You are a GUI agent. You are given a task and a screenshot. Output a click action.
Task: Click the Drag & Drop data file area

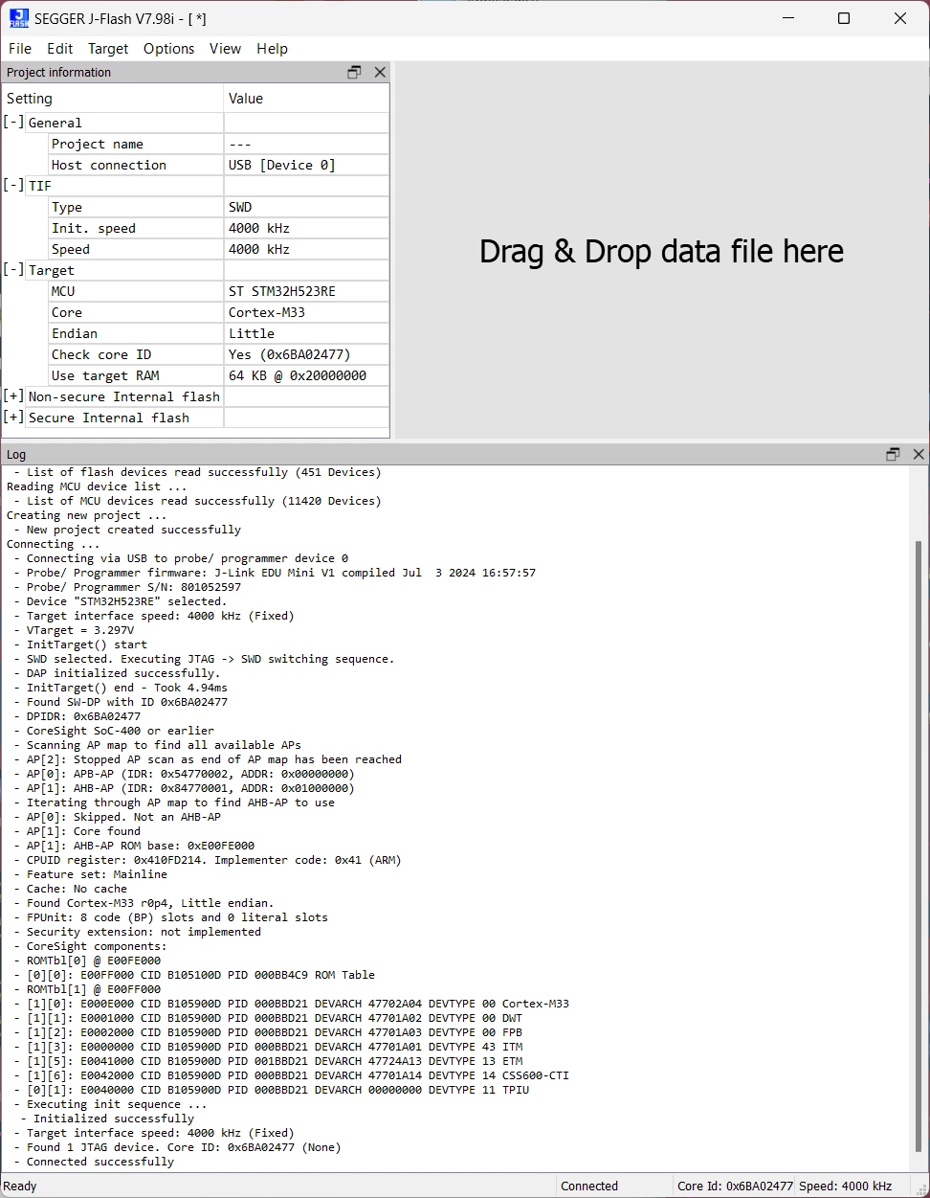(x=661, y=251)
